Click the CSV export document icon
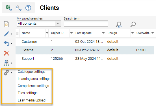 pyautogui.click(x=19, y=8)
